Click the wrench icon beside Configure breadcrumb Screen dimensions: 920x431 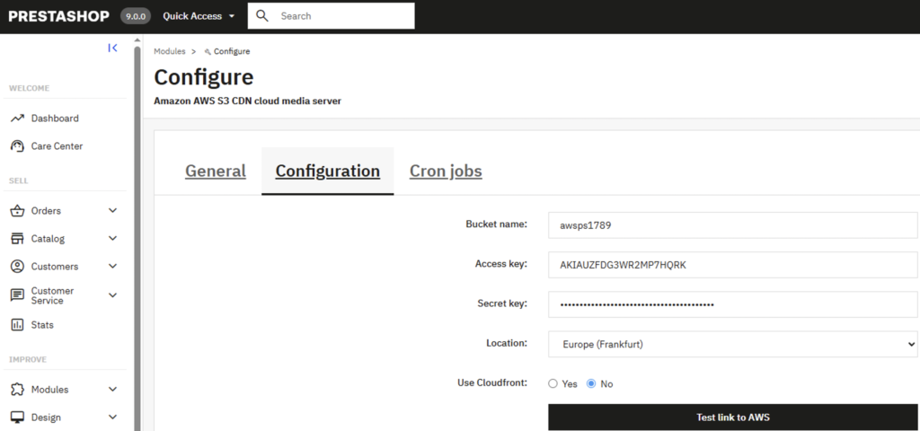click(x=208, y=51)
